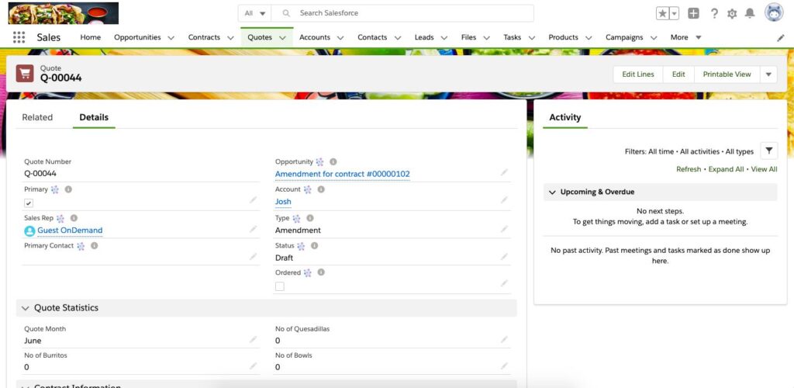
Task: Open the user profile avatar
Action: [x=774, y=13]
